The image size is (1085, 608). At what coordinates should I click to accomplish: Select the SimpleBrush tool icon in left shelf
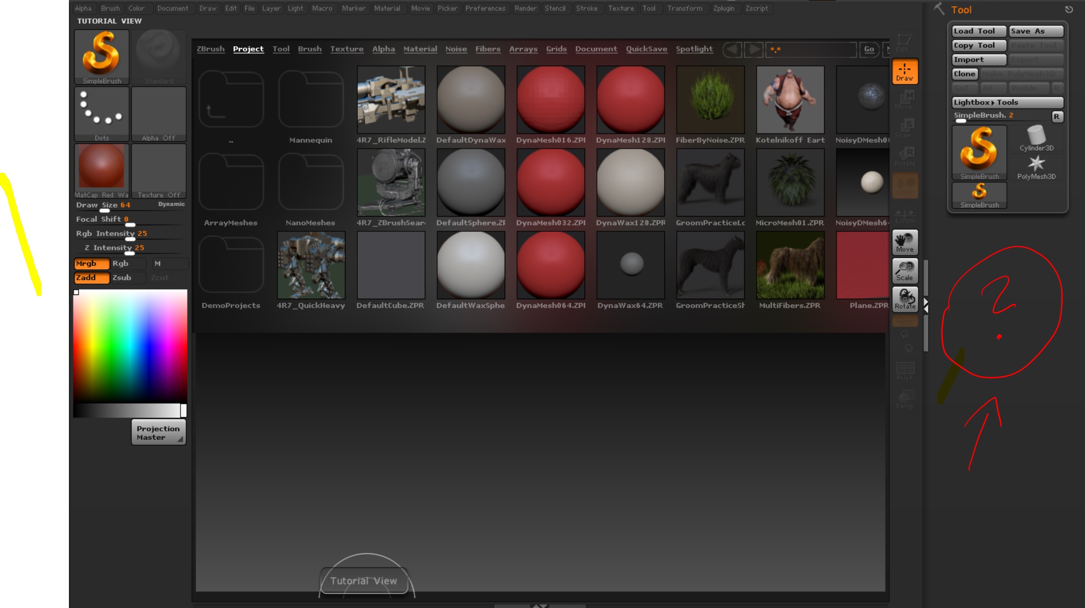(102, 57)
